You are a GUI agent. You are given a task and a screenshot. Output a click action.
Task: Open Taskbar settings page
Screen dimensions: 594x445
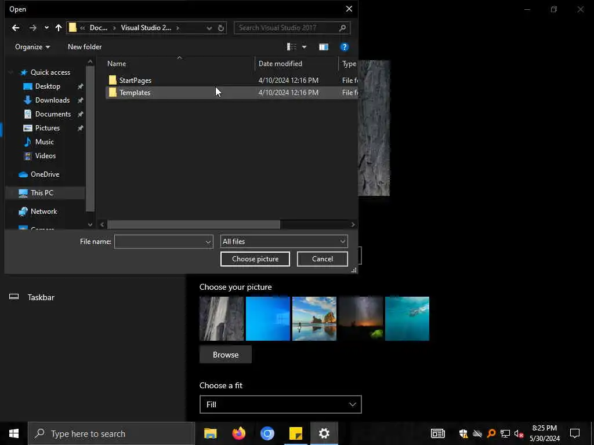[x=41, y=297]
